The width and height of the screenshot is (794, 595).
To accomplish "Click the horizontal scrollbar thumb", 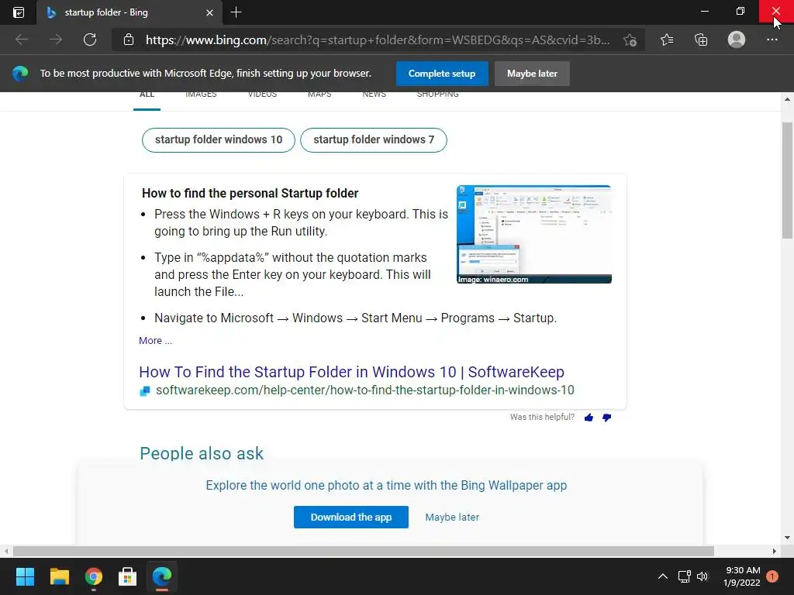I will [x=363, y=551].
